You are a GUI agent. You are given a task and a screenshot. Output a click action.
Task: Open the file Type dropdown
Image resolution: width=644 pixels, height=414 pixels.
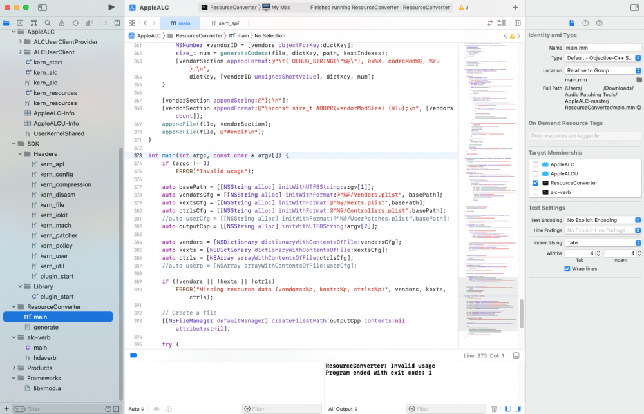tap(603, 58)
